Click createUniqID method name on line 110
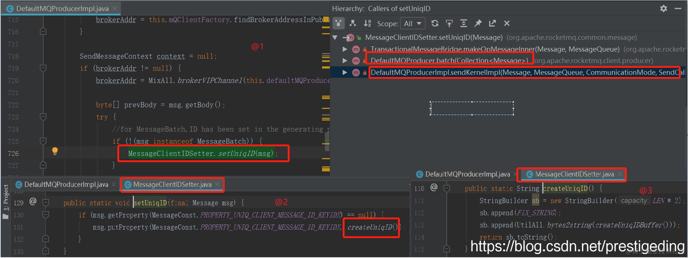The width and height of the screenshot is (688, 258). [x=565, y=188]
